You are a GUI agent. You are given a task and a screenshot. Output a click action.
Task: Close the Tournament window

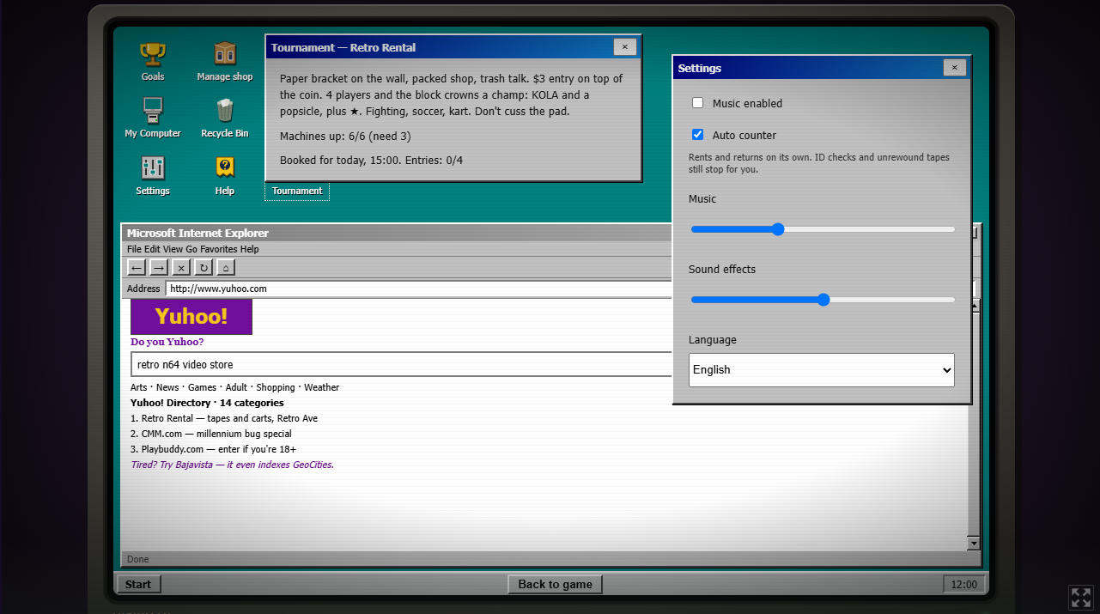[625, 47]
